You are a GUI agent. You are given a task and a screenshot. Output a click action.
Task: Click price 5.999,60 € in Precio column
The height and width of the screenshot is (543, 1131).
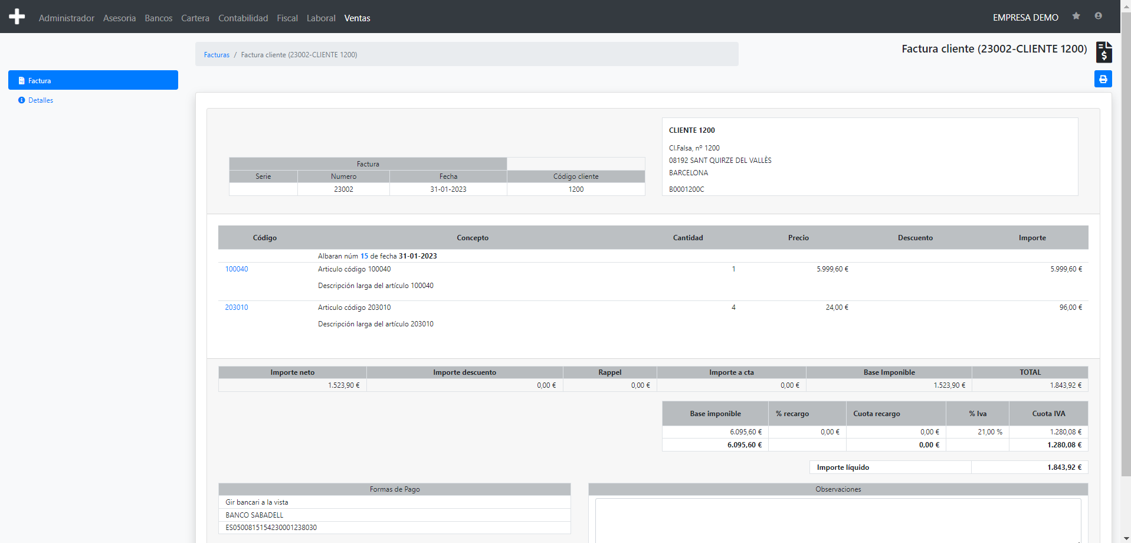pyautogui.click(x=832, y=269)
